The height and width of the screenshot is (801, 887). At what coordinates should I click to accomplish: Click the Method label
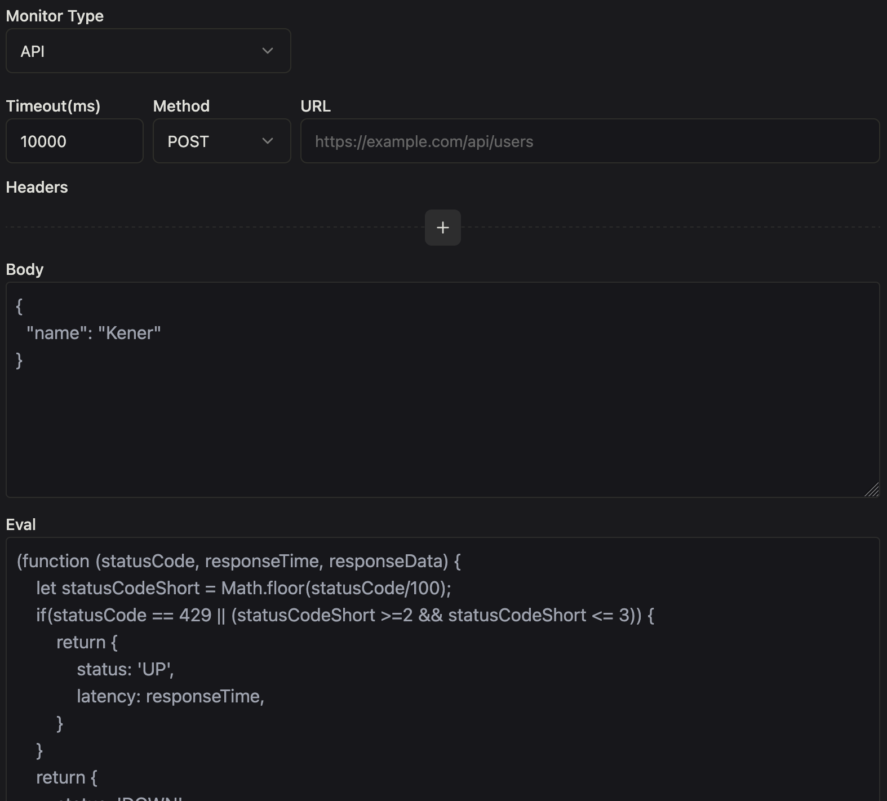181,106
